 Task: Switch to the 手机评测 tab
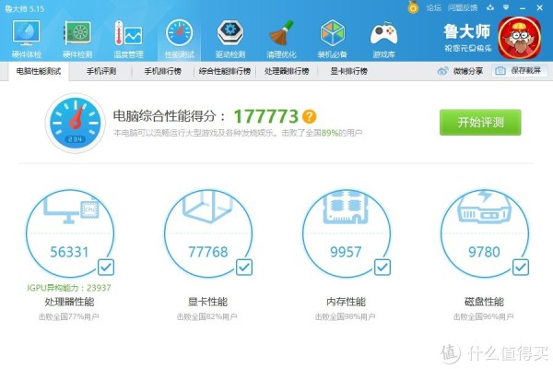101,71
